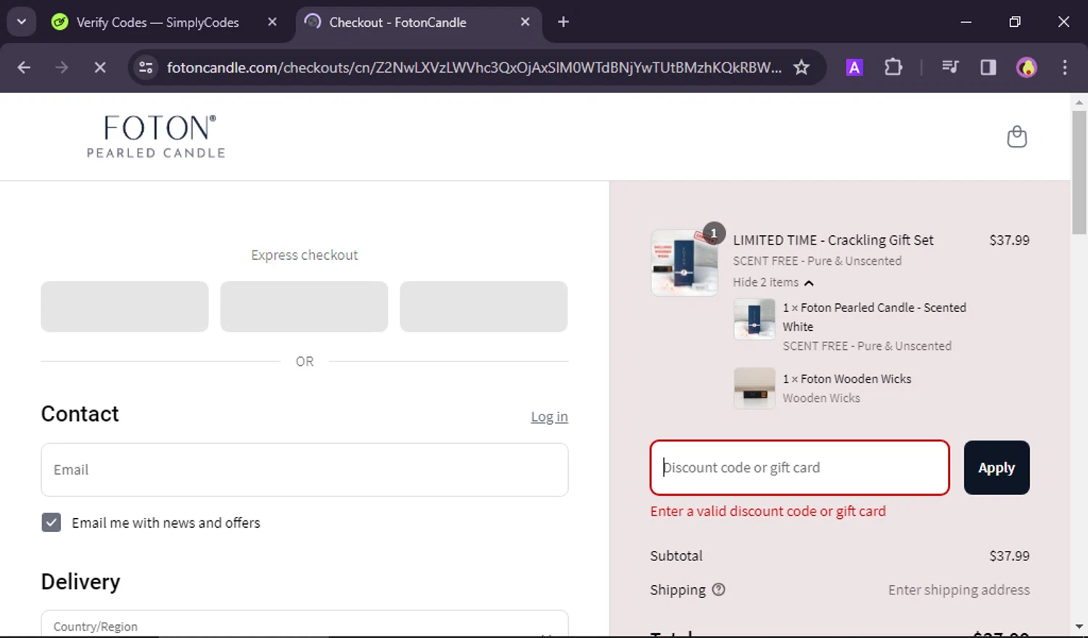The width and height of the screenshot is (1088, 638).
Task: Select the Checkout - FotonCandle tab
Action: (418, 22)
